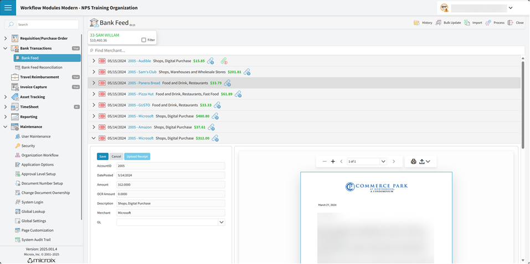Image resolution: width=530 pixels, height=264 pixels.
Task: Expand the Requisition/Purchase Order tree node
Action: click(x=6, y=39)
